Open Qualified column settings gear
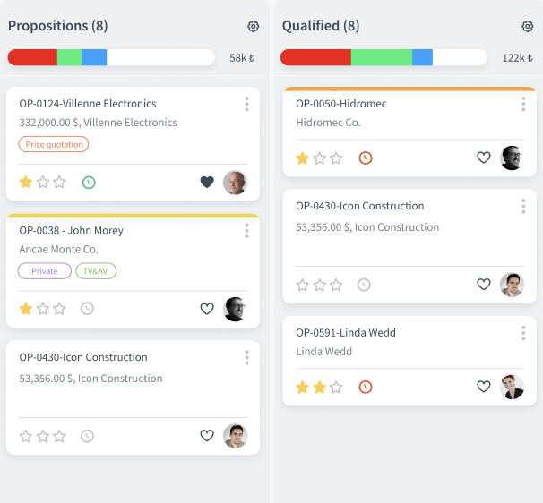The height and width of the screenshot is (503, 543). coord(527,27)
